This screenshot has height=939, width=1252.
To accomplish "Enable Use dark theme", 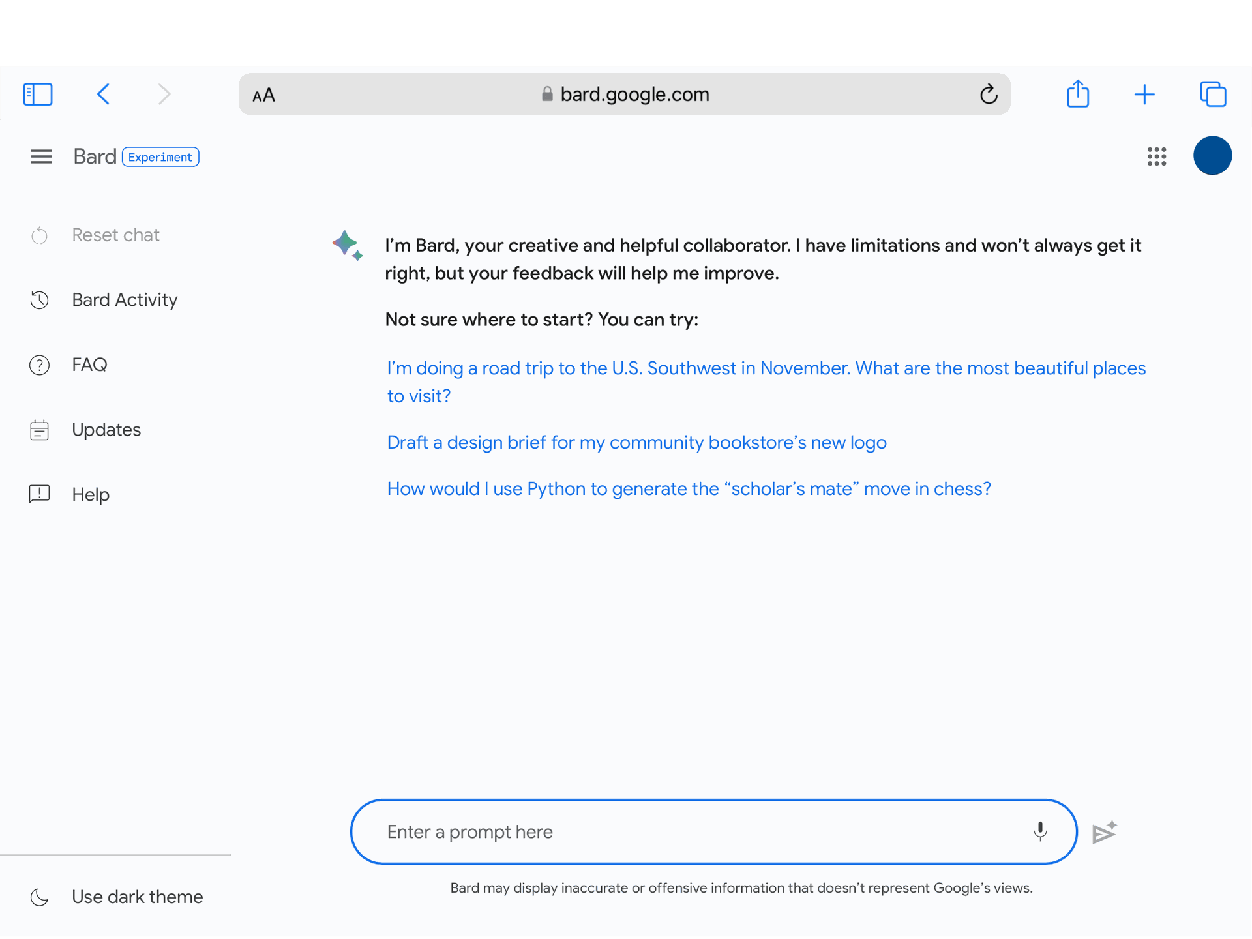I will (x=137, y=897).
